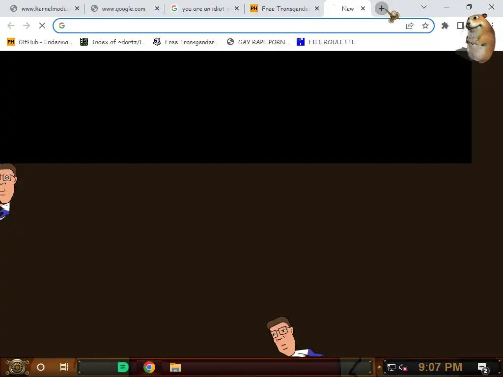Close the New tab
The image size is (503, 377).
click(x=363, y=9)
